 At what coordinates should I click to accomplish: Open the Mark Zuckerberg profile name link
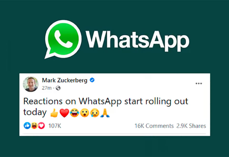coord(65,80)
